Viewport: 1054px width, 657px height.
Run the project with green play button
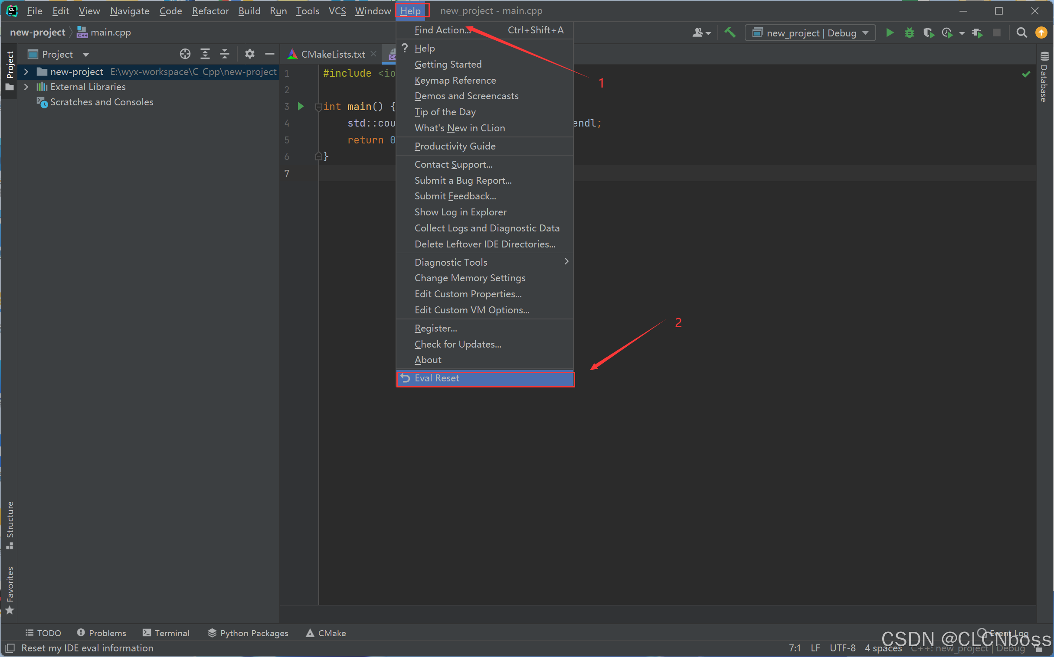click(x=890, y=33)
